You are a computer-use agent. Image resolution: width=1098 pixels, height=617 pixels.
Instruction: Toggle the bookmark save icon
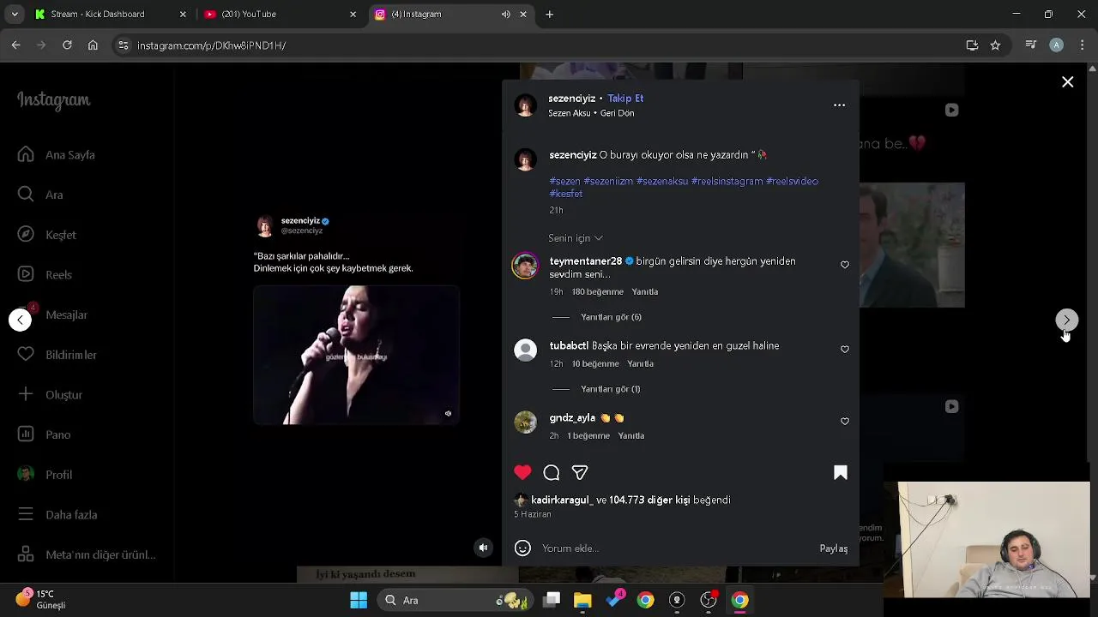pyautogui.click(x=841, y=472)
